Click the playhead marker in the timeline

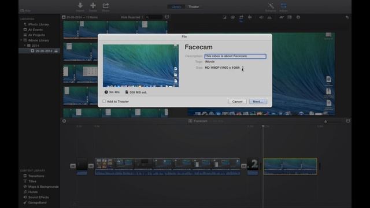tap(263, 126)
